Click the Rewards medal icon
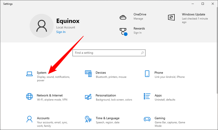The image size is (218, 130). click(x=123, y=32)
